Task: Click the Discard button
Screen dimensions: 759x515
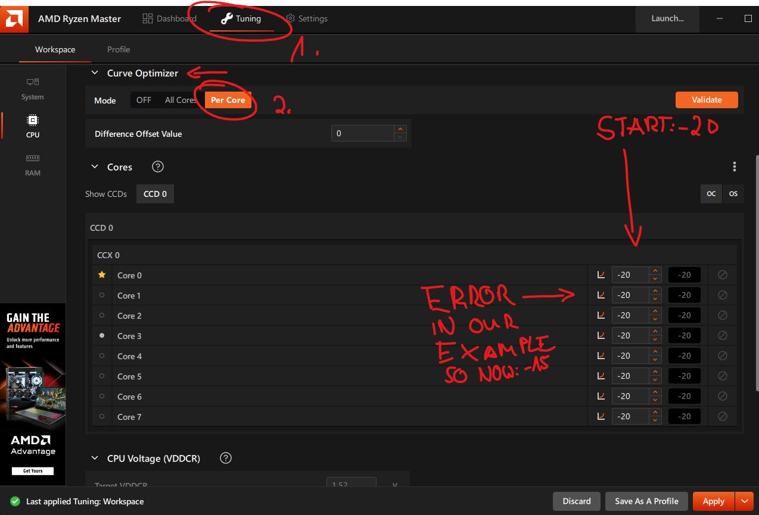Action: pos(577,501)
